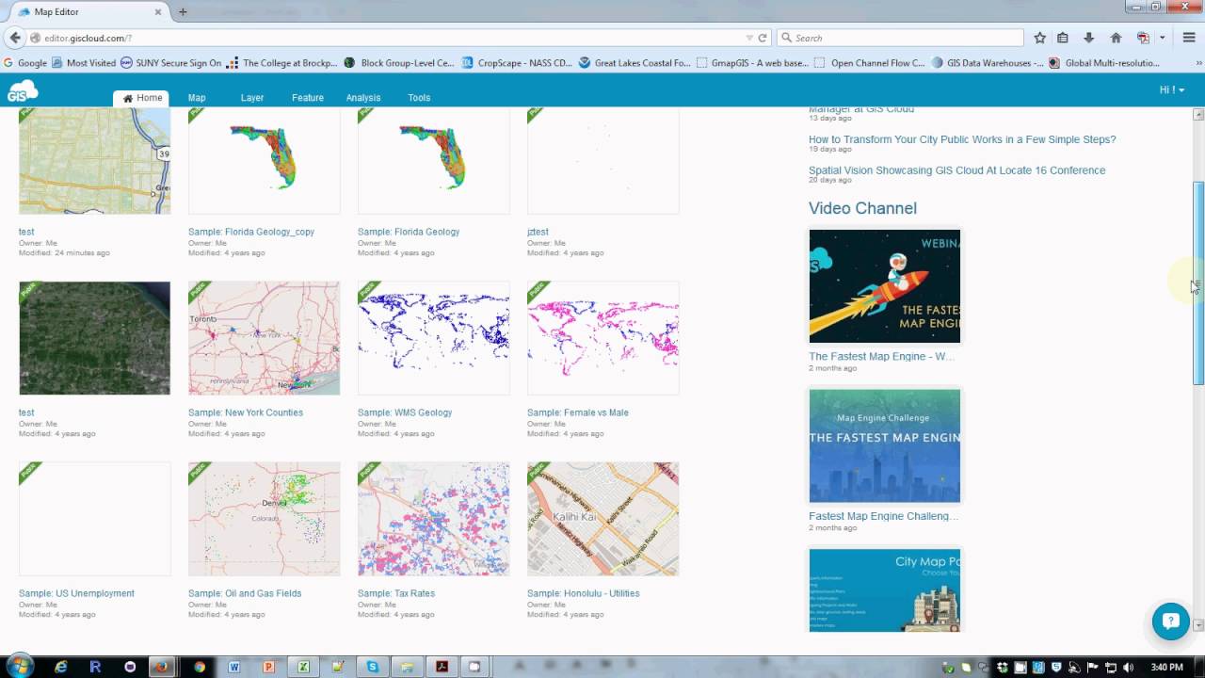The image size is (1205, 678).
Task: Open Google Chrome from taskbar
Action: click(x=200, y=667)
